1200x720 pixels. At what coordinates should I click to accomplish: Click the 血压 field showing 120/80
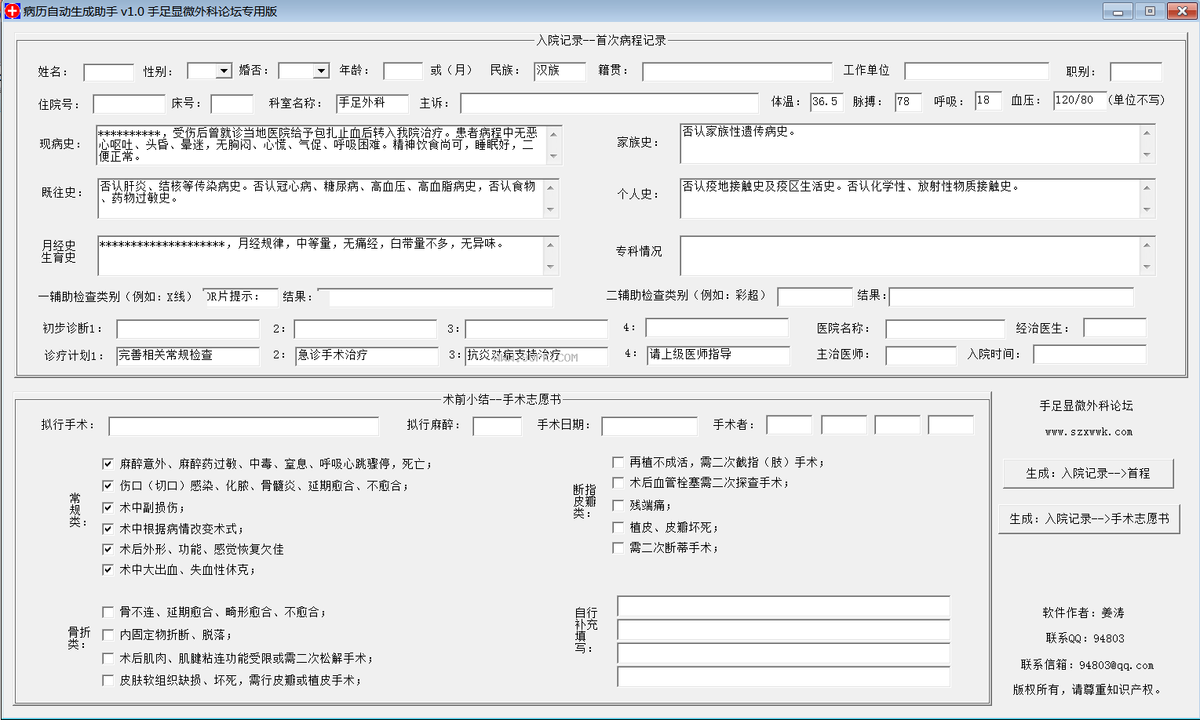pos(1079,101)
